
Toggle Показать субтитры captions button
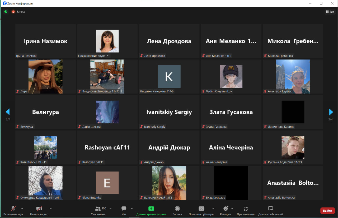[x=201, y=209]
